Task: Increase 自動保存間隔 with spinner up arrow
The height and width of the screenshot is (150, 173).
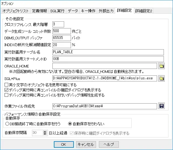Action: point(45,132)
